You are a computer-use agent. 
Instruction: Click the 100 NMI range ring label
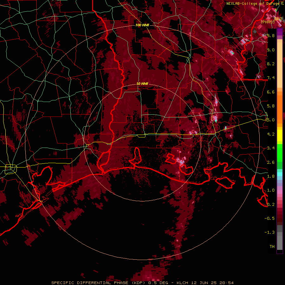pos(142,25)
